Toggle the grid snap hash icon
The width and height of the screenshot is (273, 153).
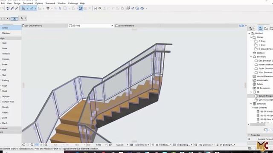pos(48,8)
